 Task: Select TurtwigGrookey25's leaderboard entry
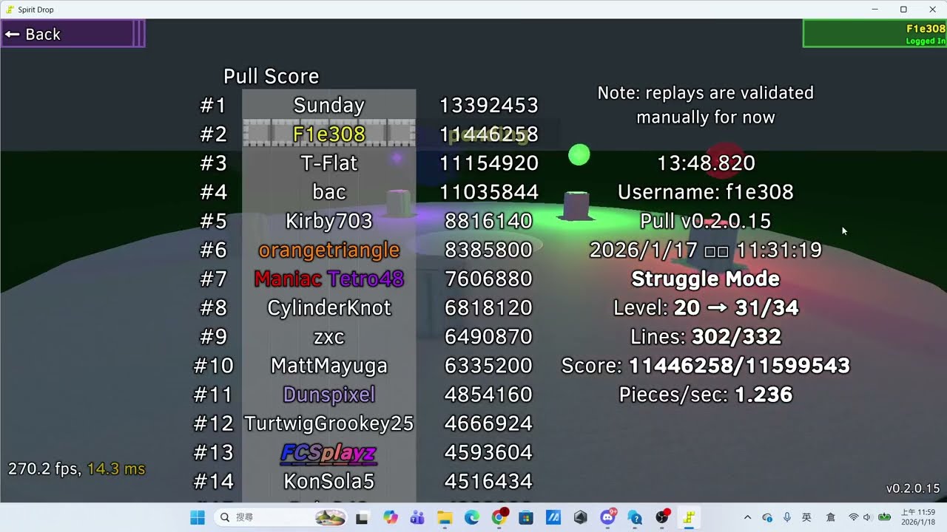329,423
